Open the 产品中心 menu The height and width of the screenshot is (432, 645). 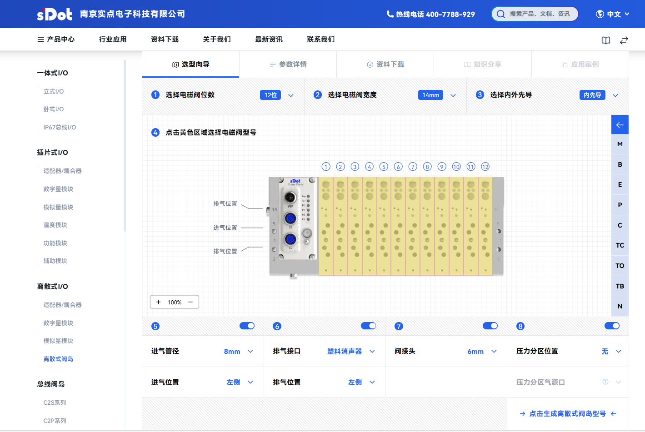[x=56, y=40]
